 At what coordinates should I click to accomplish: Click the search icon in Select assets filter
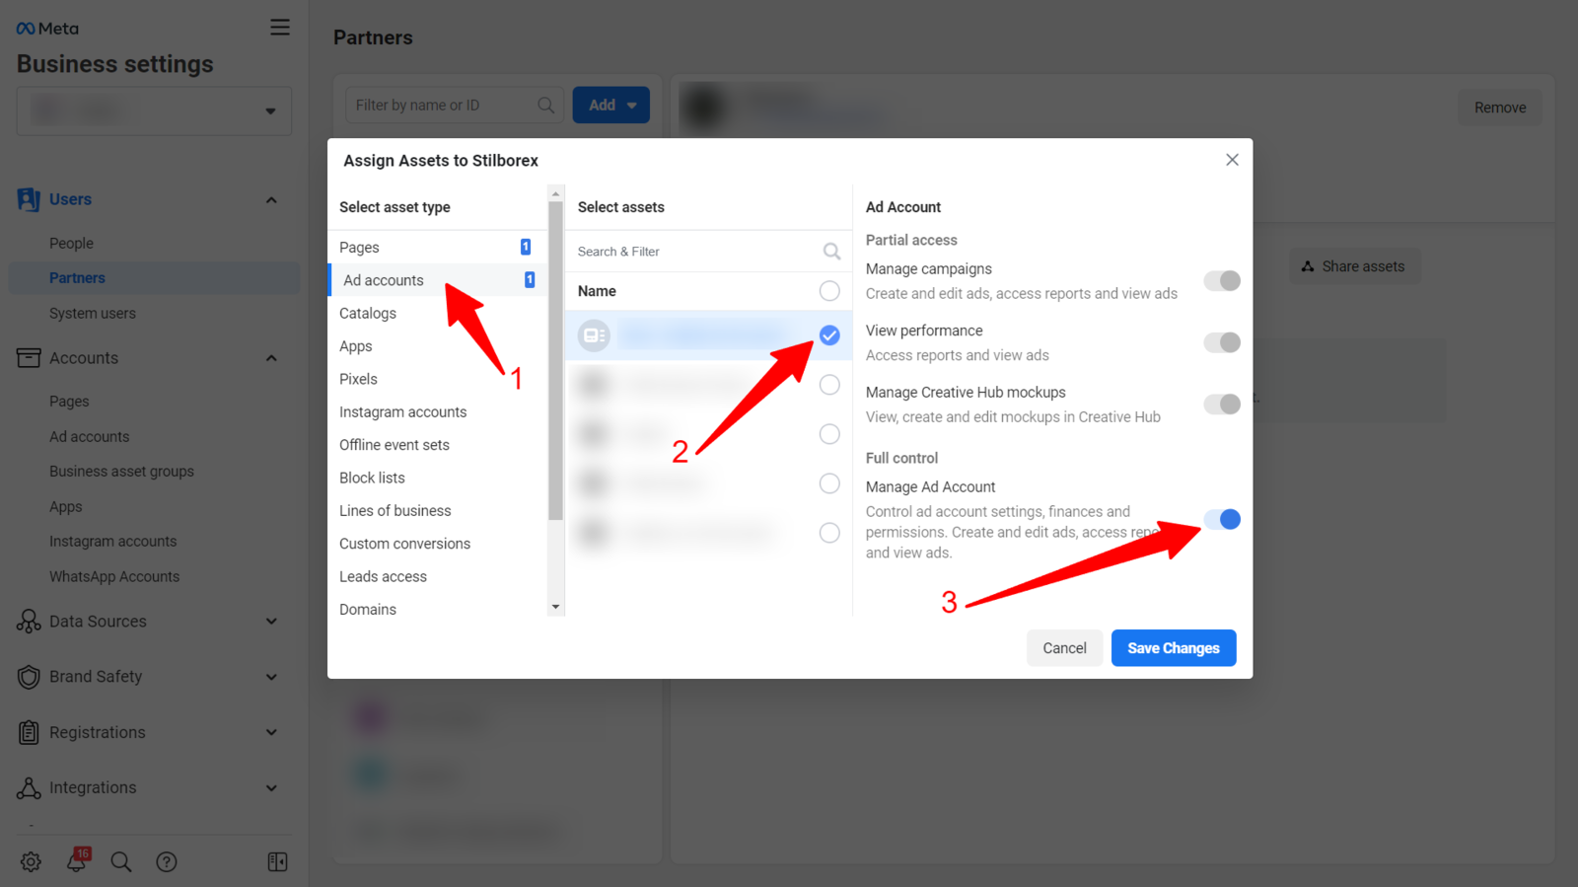[x=831, y=252]
